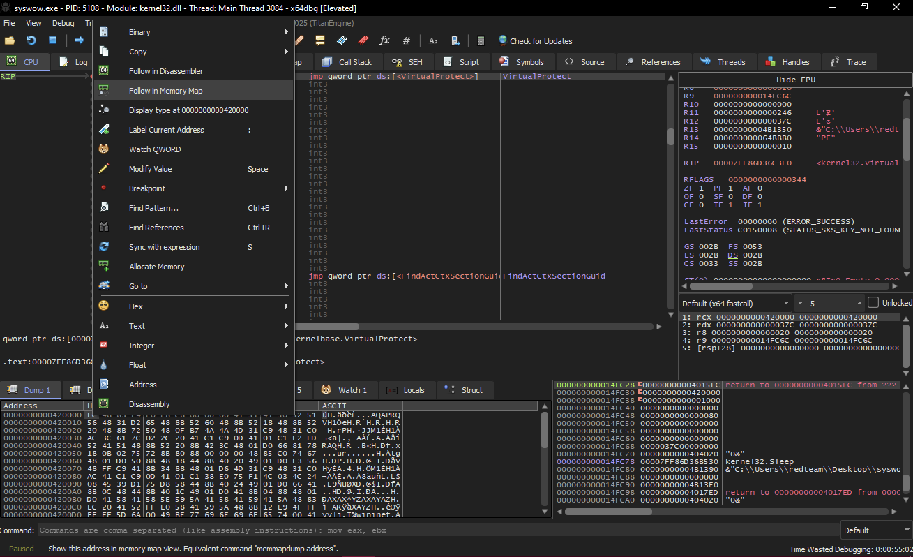
Task: Click the globe icon on Check for Updates
Action: click(503, 40)
